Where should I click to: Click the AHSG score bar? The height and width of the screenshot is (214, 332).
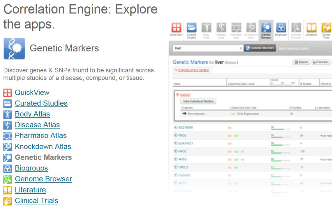point(281,160)
